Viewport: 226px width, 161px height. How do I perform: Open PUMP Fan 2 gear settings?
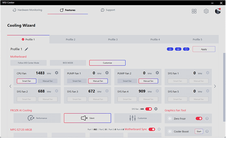tap(157, 73)
